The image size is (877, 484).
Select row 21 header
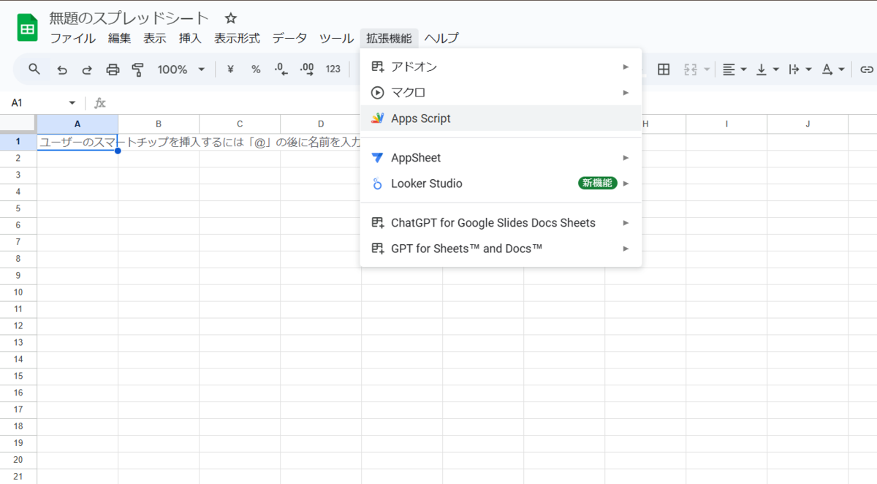coord(18,477)
